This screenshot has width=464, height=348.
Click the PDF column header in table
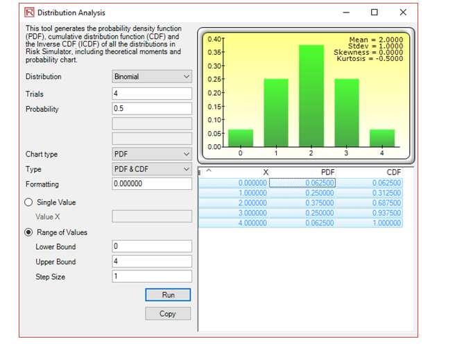click(327, 173)
